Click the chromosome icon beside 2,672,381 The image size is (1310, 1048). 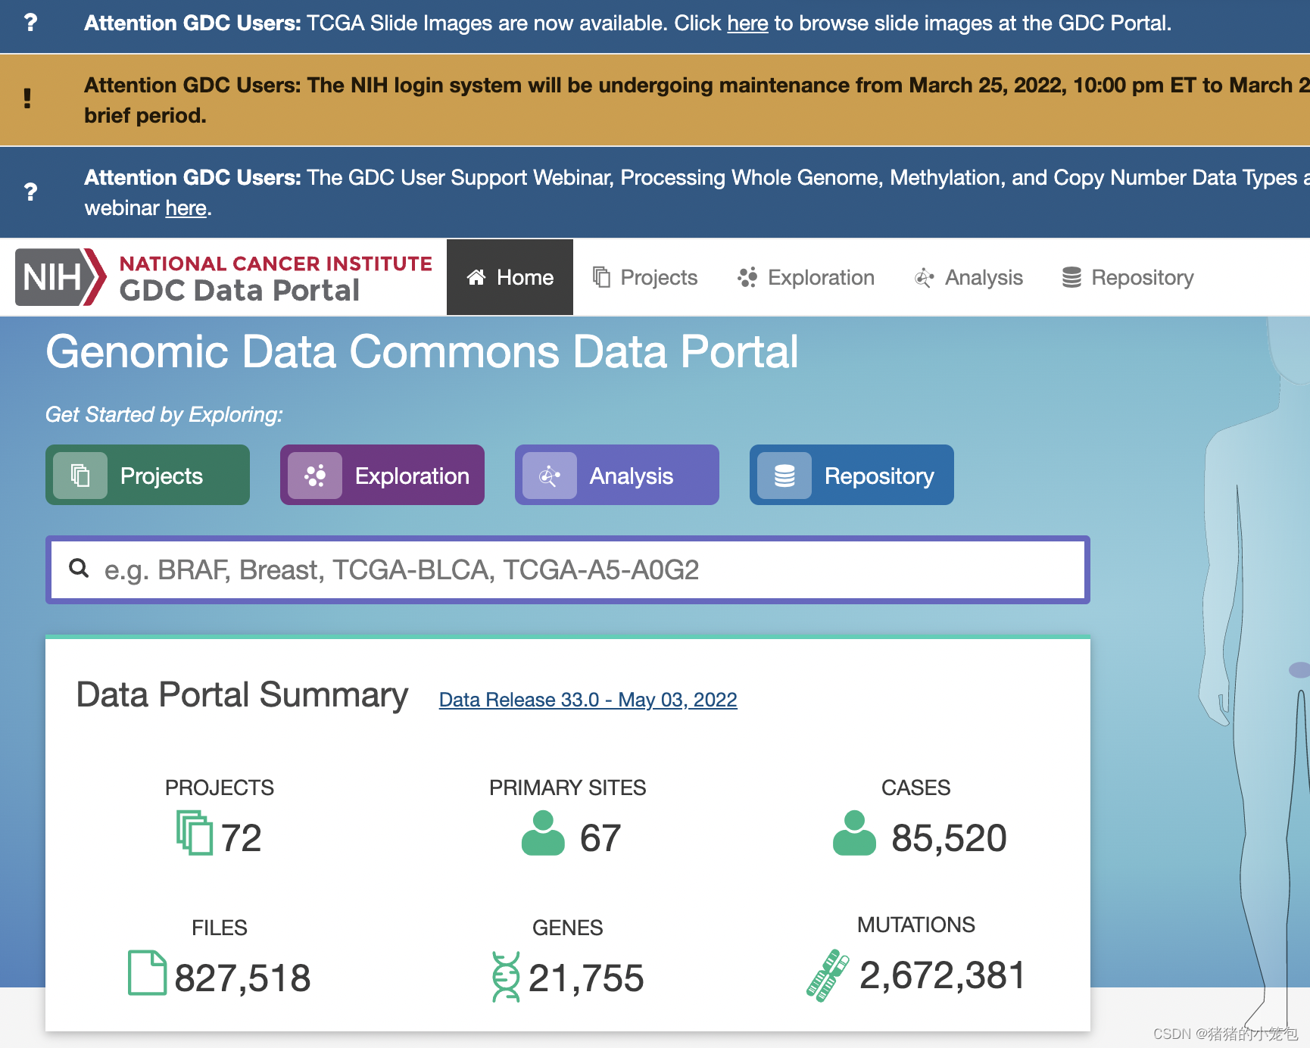click(828, 975)
